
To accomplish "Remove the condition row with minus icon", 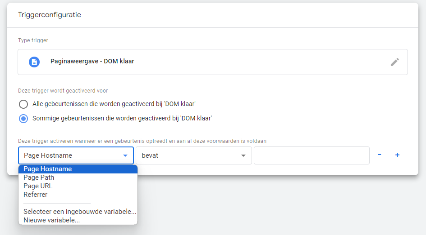I will point(380,155).
